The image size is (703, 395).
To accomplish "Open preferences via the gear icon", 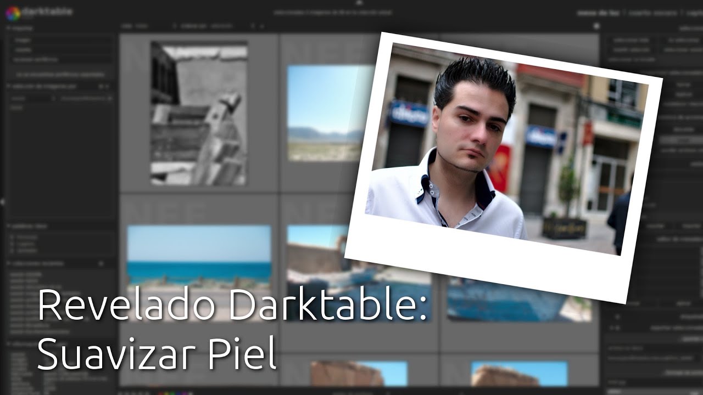I will coord(596,26).
